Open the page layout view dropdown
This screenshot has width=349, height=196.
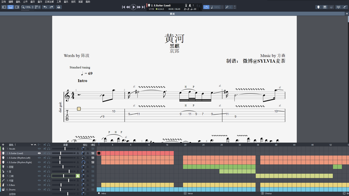[x=38, y=7]
